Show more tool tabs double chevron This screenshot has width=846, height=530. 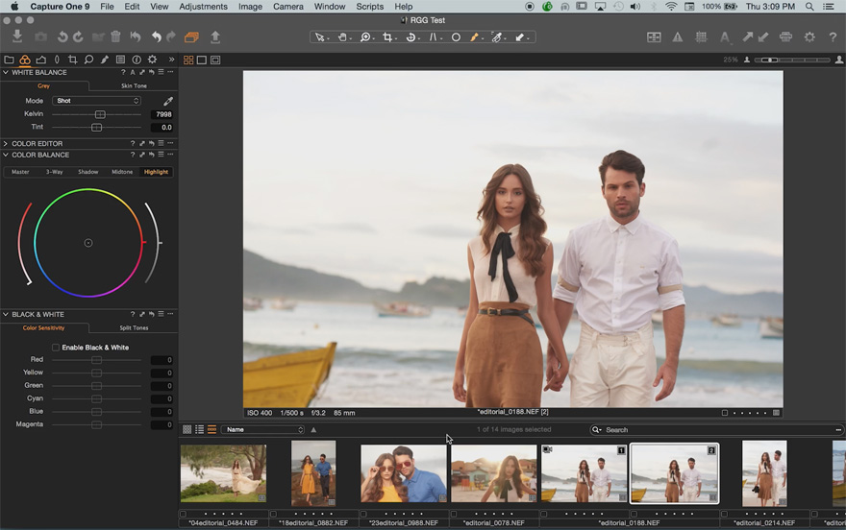click(171, 60)
